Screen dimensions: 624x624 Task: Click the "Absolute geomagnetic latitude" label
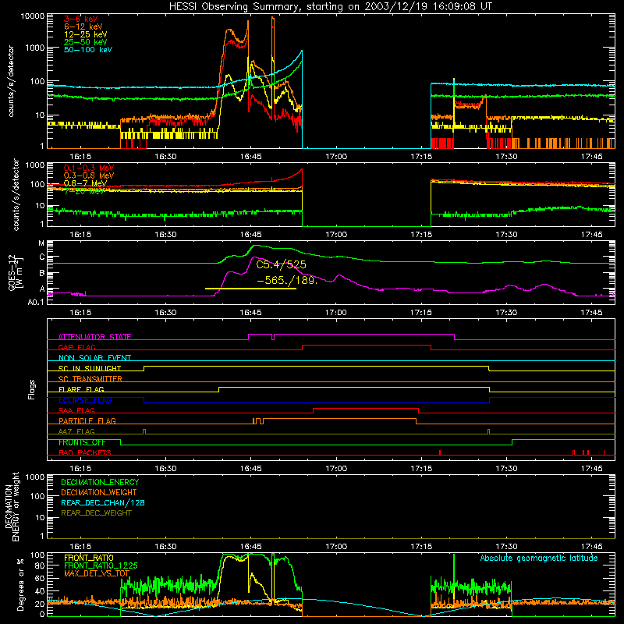[539, 558]
